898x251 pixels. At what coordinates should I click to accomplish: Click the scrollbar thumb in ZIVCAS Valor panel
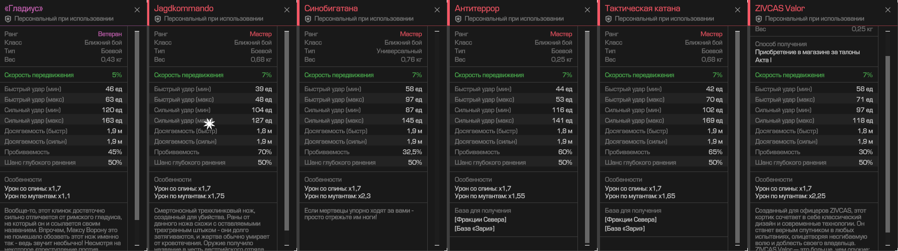888,144
